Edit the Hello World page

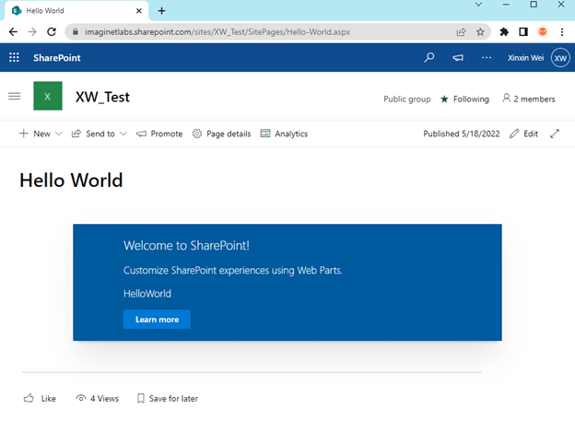coord(523,134)
